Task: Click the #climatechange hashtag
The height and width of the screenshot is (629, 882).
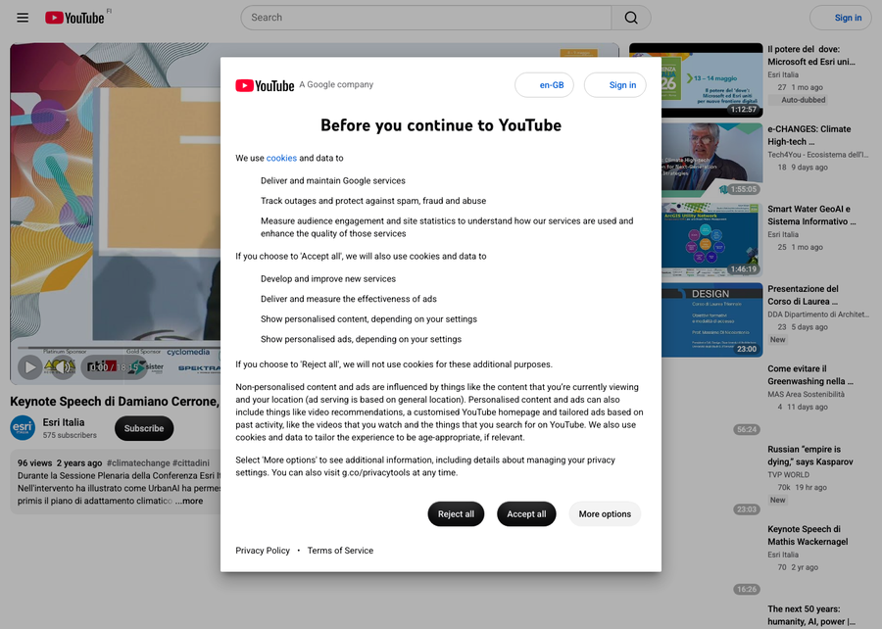Action: pos(138,463)
